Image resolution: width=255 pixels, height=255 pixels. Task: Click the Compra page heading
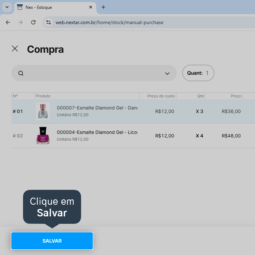(x=45, y=50)
